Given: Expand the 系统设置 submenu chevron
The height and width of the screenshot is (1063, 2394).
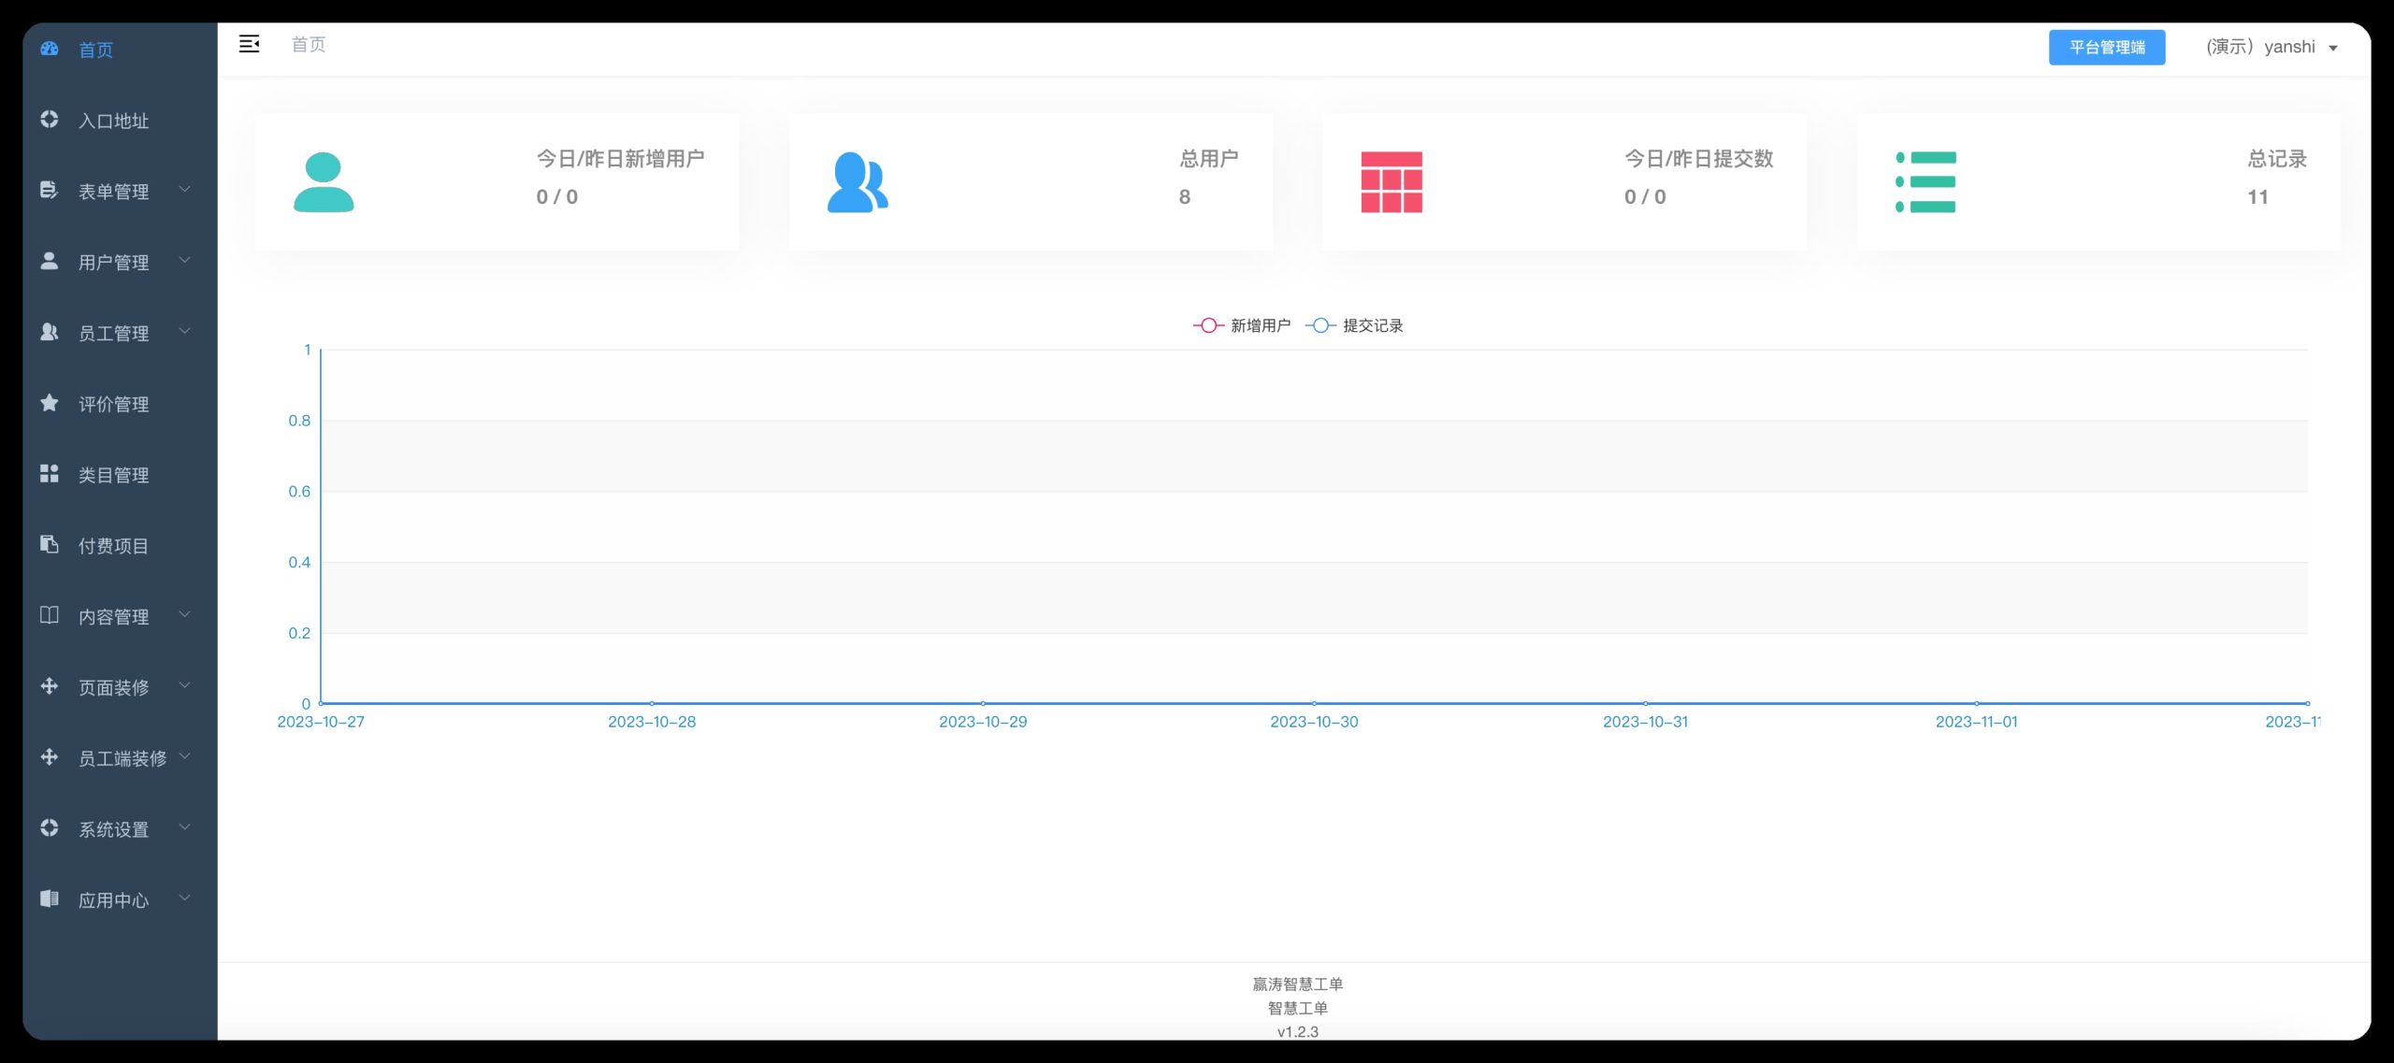Looking at the screenshot, I should (184, 827).
